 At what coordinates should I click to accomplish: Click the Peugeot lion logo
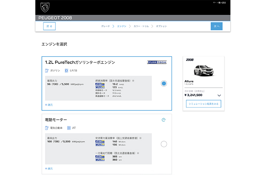[45, 7]
